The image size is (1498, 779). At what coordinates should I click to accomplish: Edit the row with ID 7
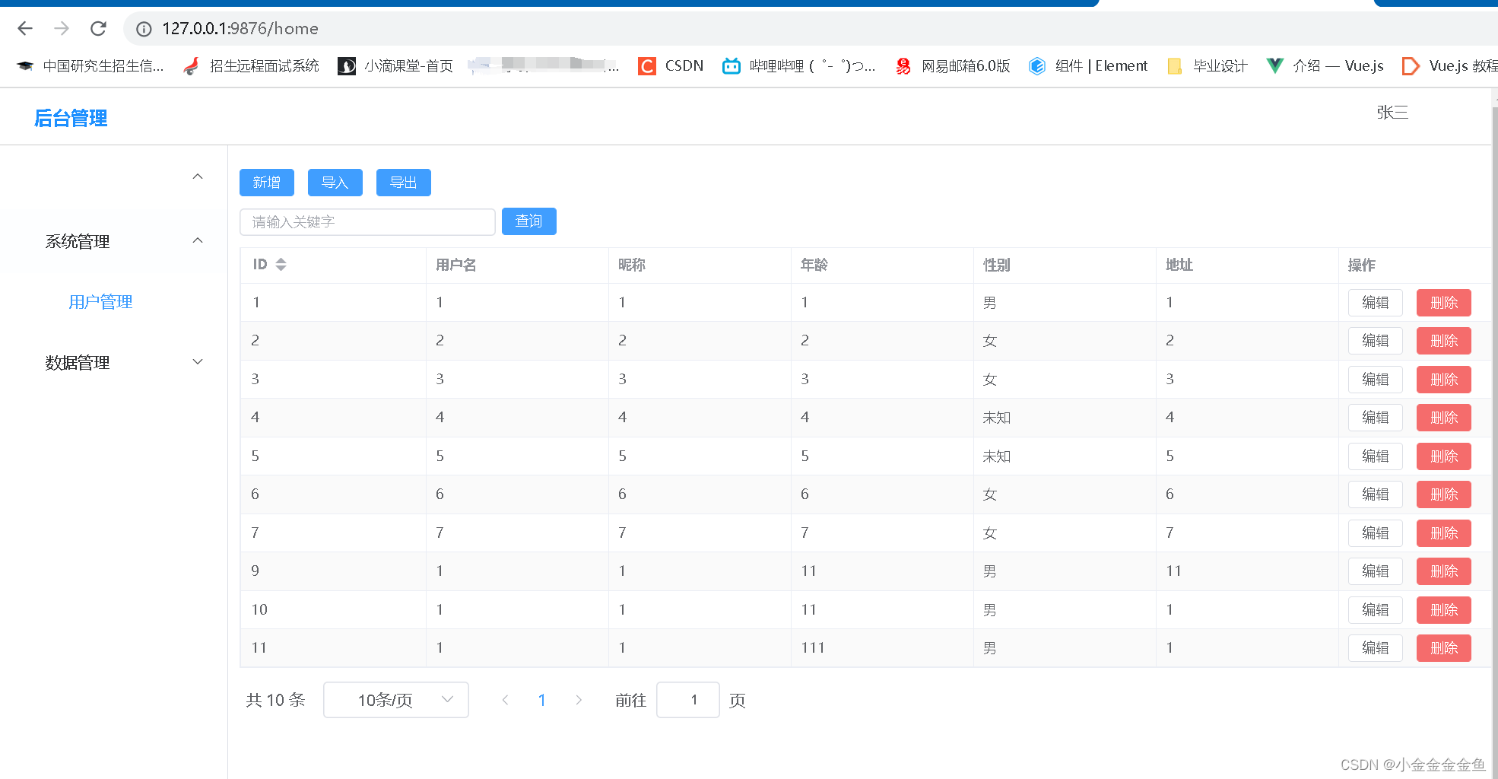pyautogui.click(x=1376, y=533)
